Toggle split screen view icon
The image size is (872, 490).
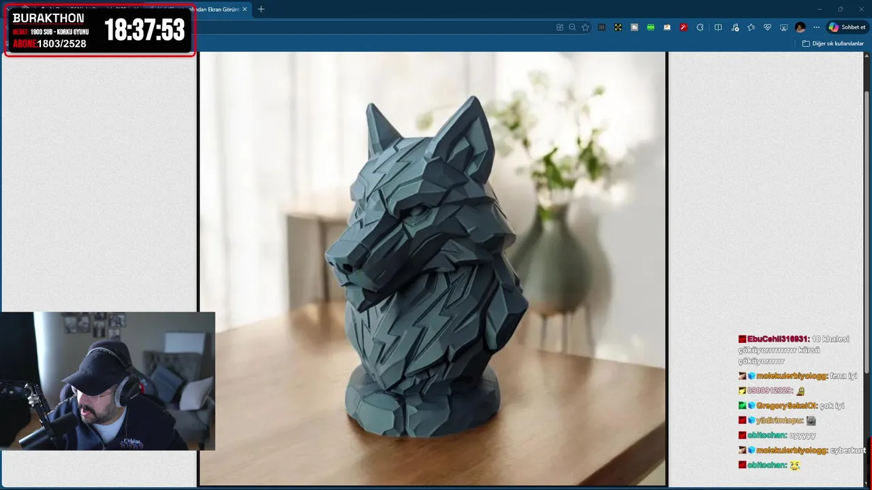pyautogui.click(x=718, y=27)
